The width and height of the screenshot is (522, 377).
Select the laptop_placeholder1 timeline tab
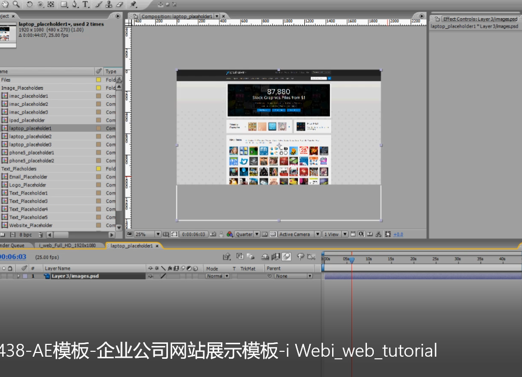click(x=132, y=246)
